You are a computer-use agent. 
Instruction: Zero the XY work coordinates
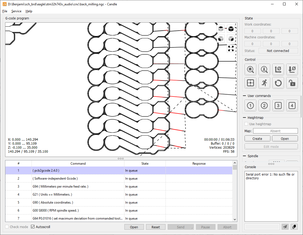coord(278,70)
